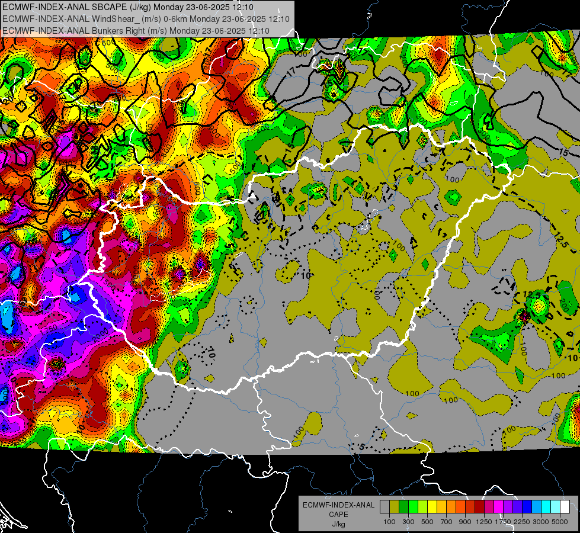Click the CAPE label in the legend box
The height and width of the screenshot is (533, 580).
[x=338, y=515]
